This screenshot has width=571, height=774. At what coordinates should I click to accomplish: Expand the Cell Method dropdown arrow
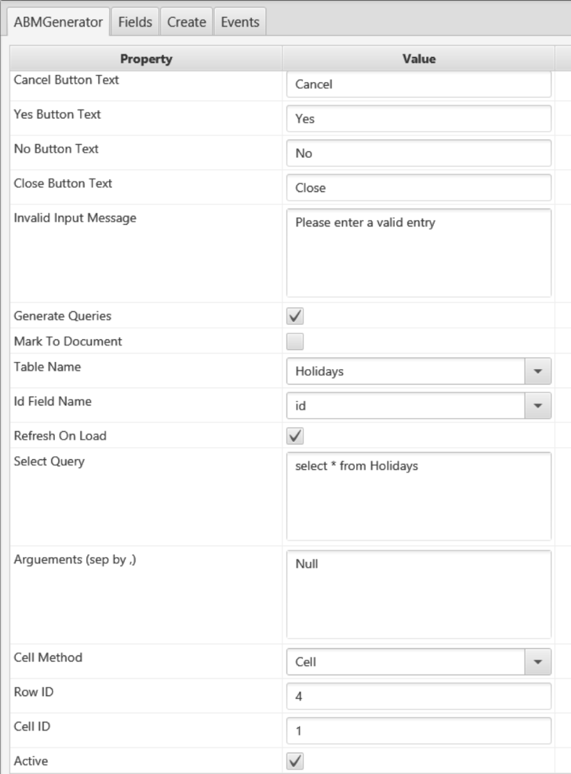point(537,662)
